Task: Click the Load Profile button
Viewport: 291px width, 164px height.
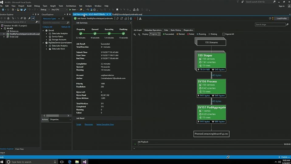Action: coord(281,18)
